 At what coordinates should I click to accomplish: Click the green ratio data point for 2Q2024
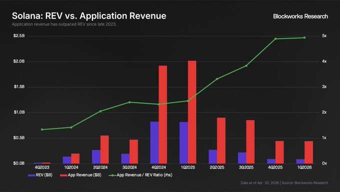100,111
